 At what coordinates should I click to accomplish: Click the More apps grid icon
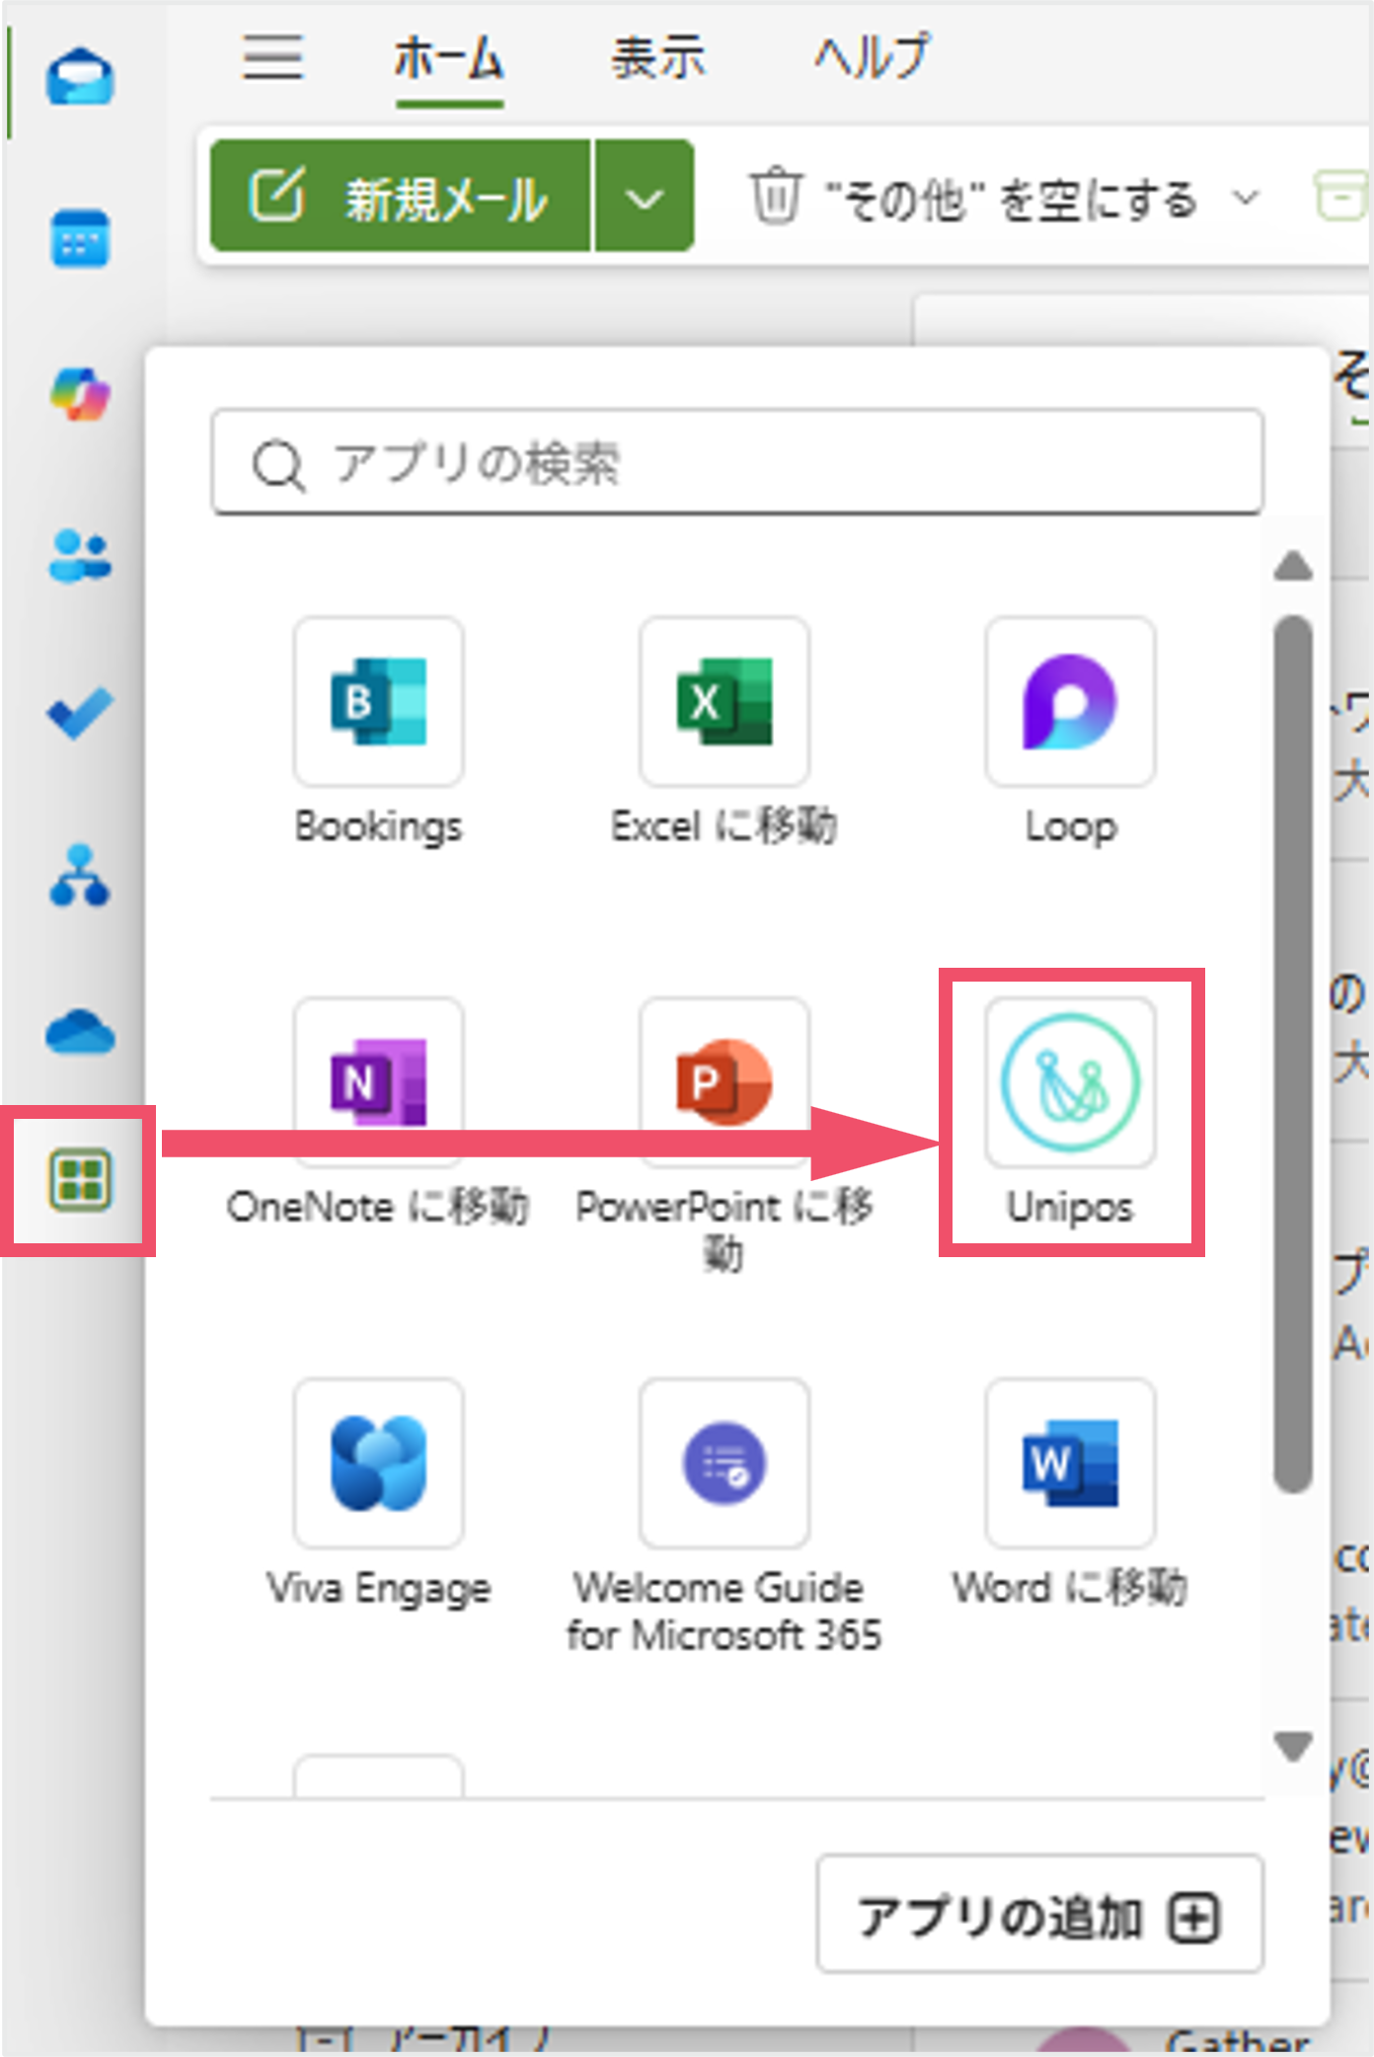point(80,1179)
